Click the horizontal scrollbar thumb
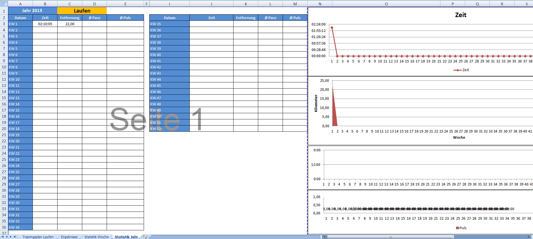Viewport: 533px width, 239px height. click(x=390, y=237)
